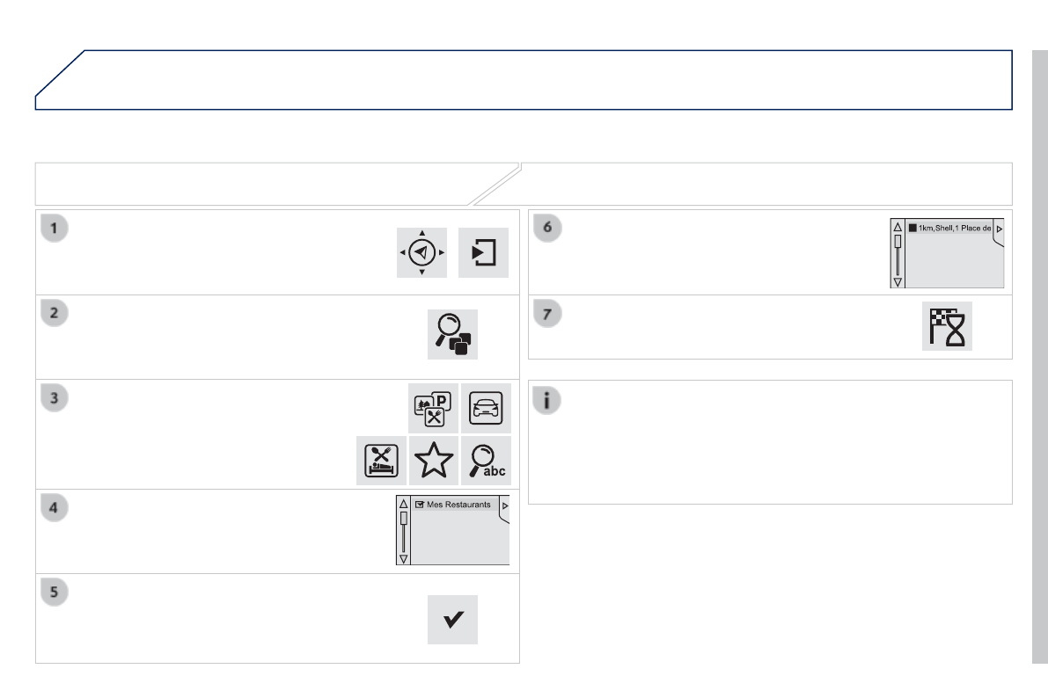Click the Shell list scrollbar slider handle

(898, 241)
